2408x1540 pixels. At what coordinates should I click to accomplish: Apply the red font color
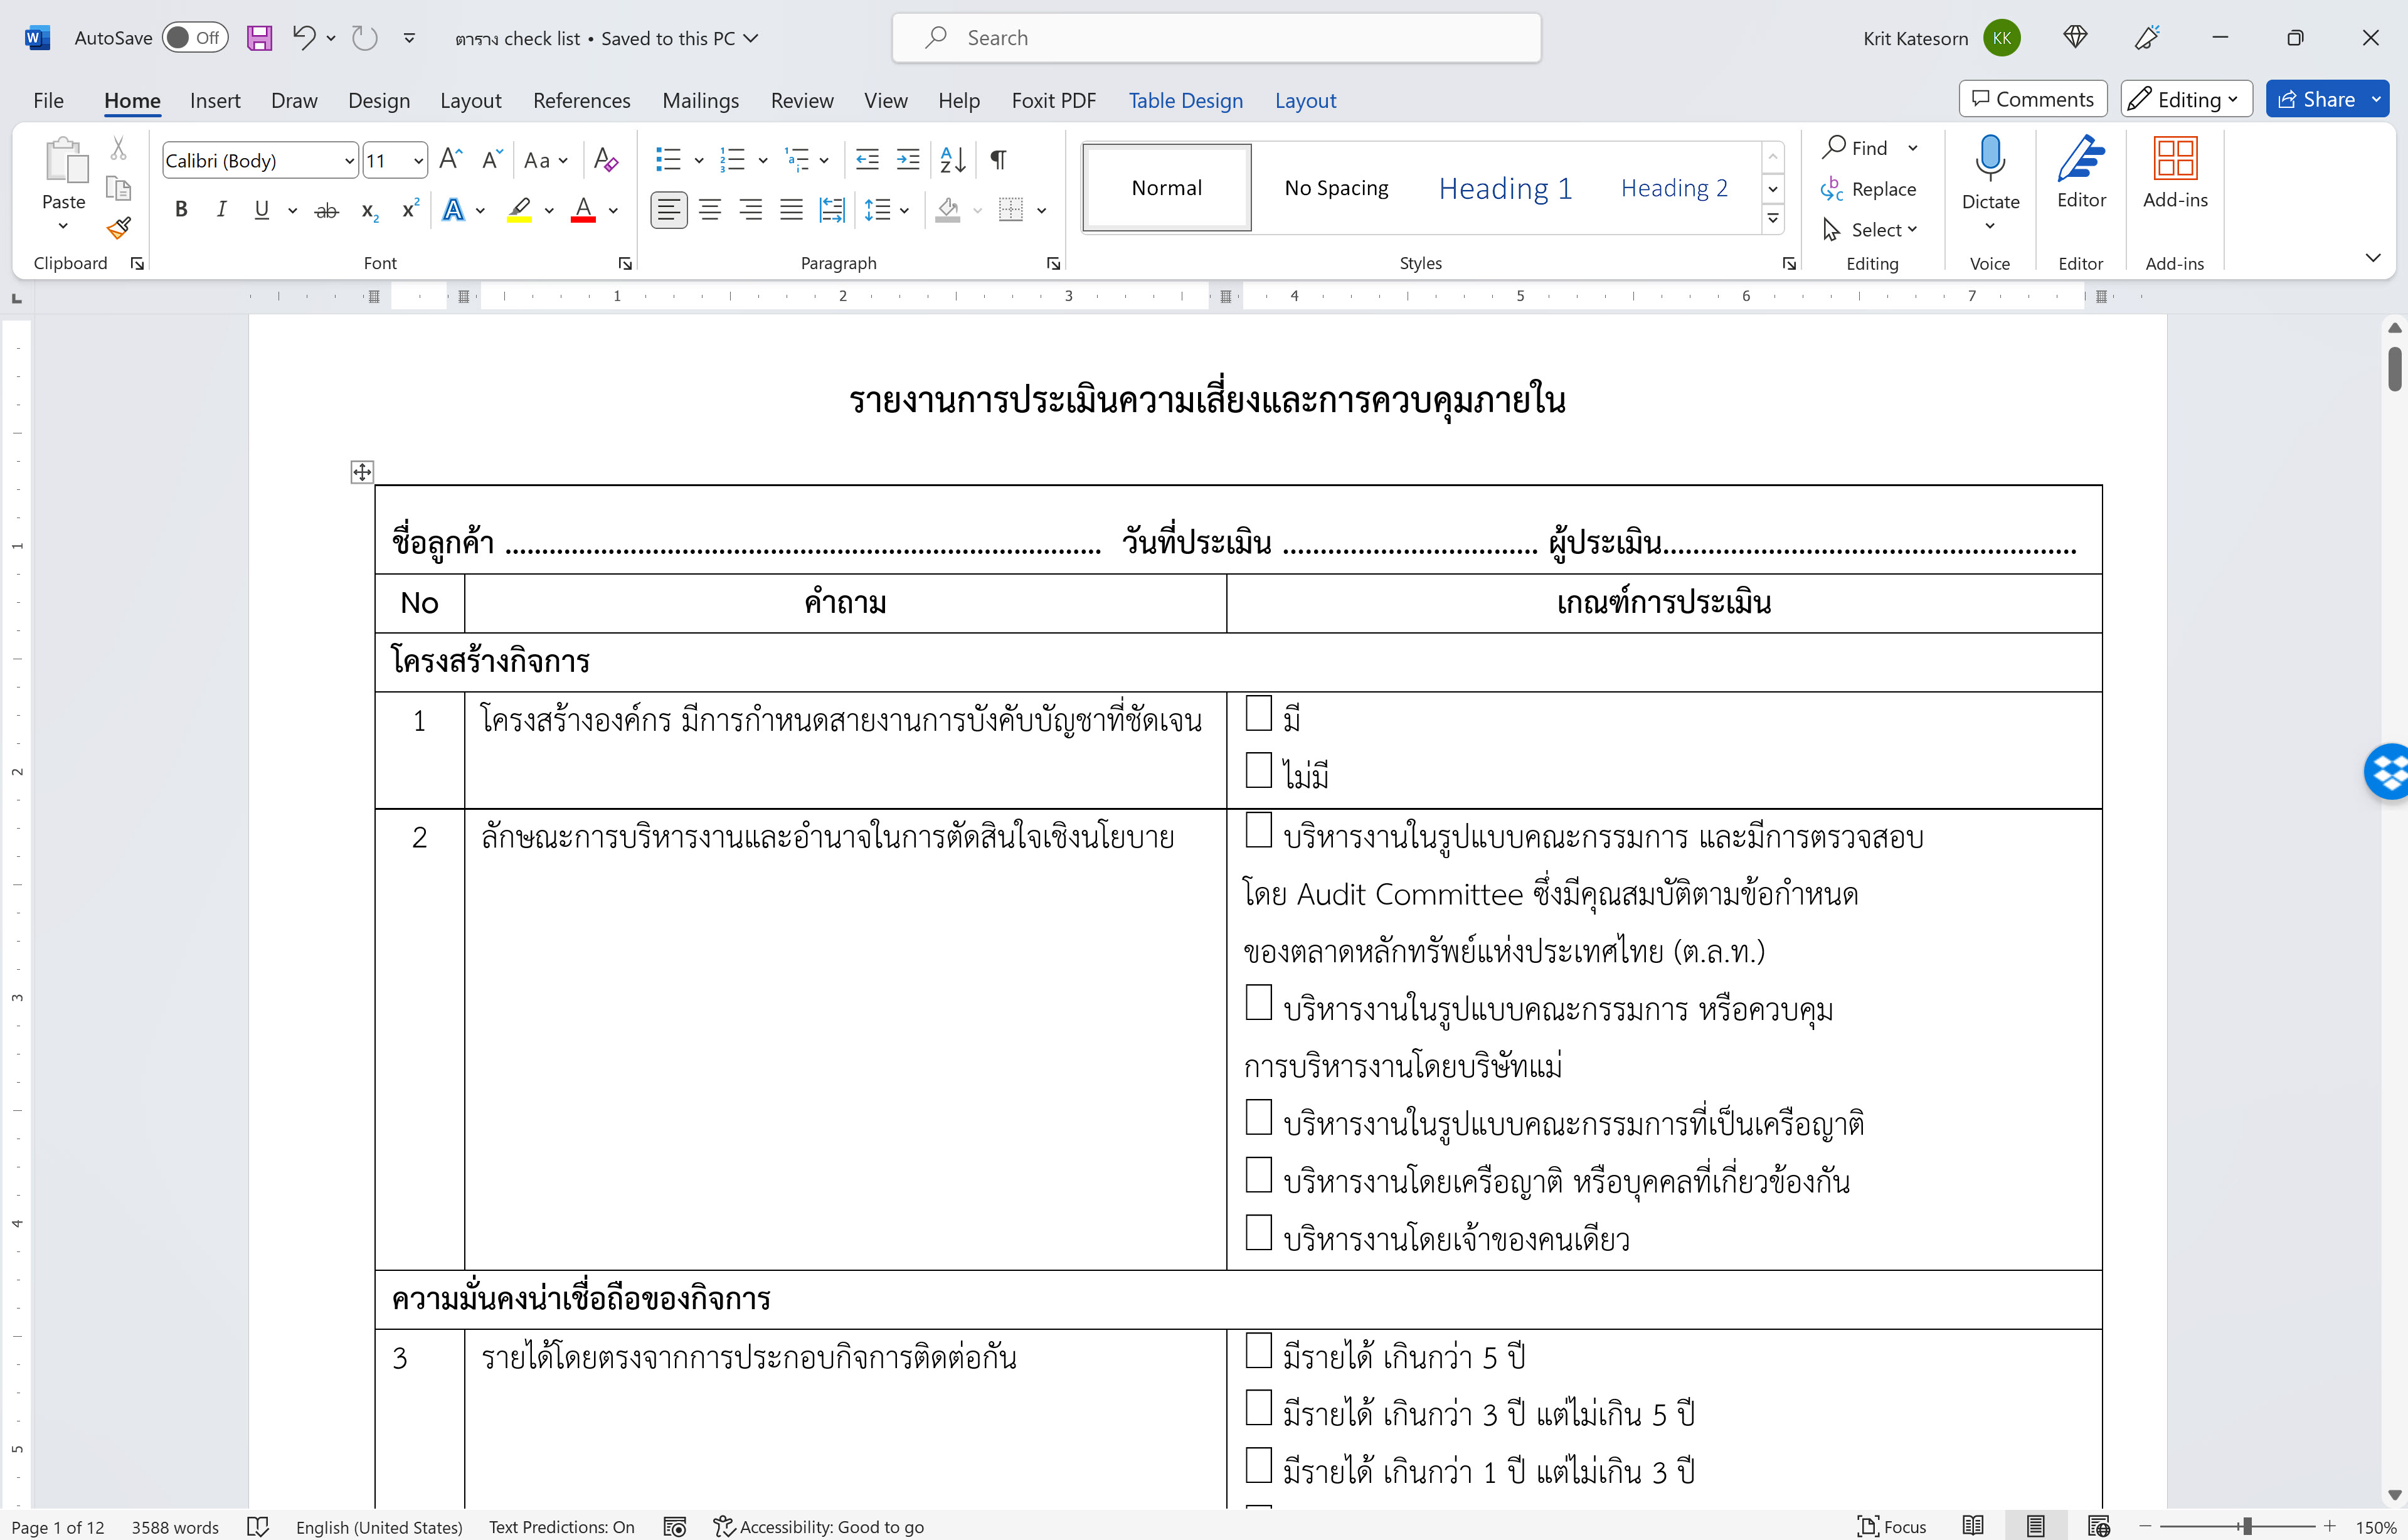583,210
